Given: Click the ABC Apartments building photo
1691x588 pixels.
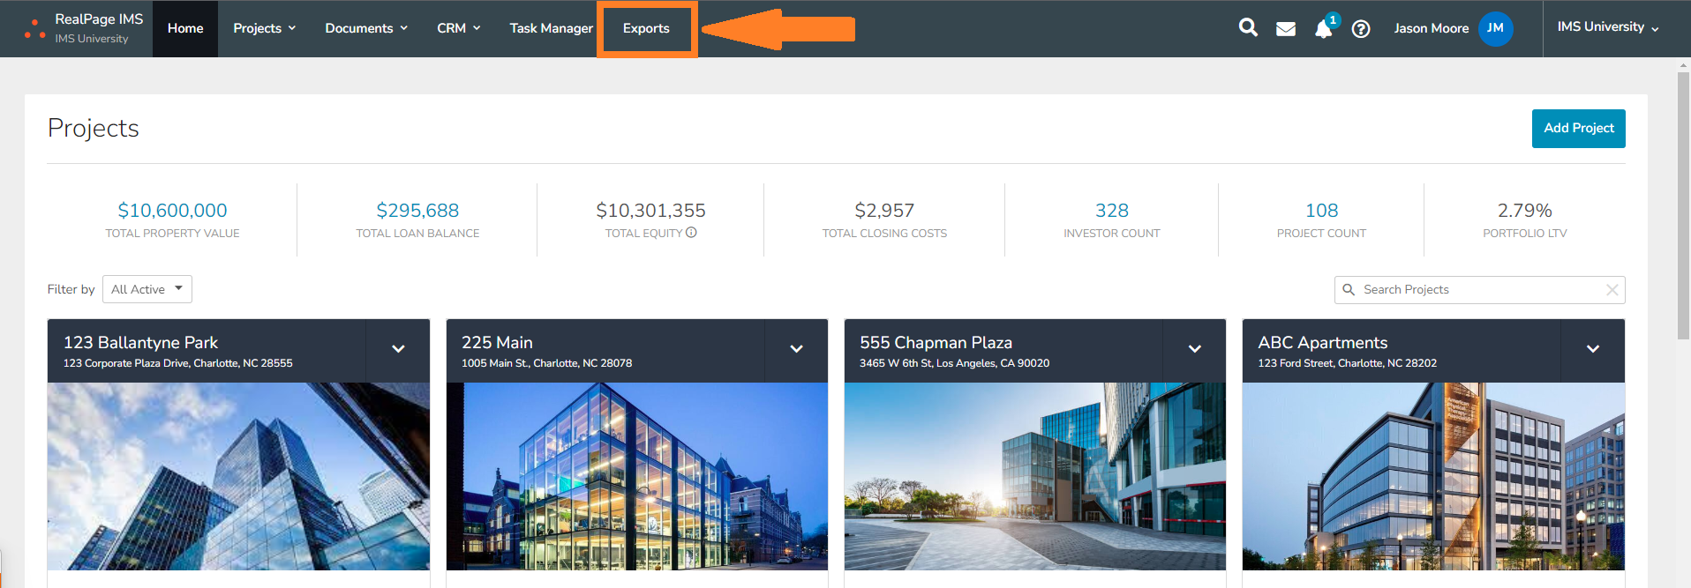Looking at the screenshot, I should coord(1433,476).
